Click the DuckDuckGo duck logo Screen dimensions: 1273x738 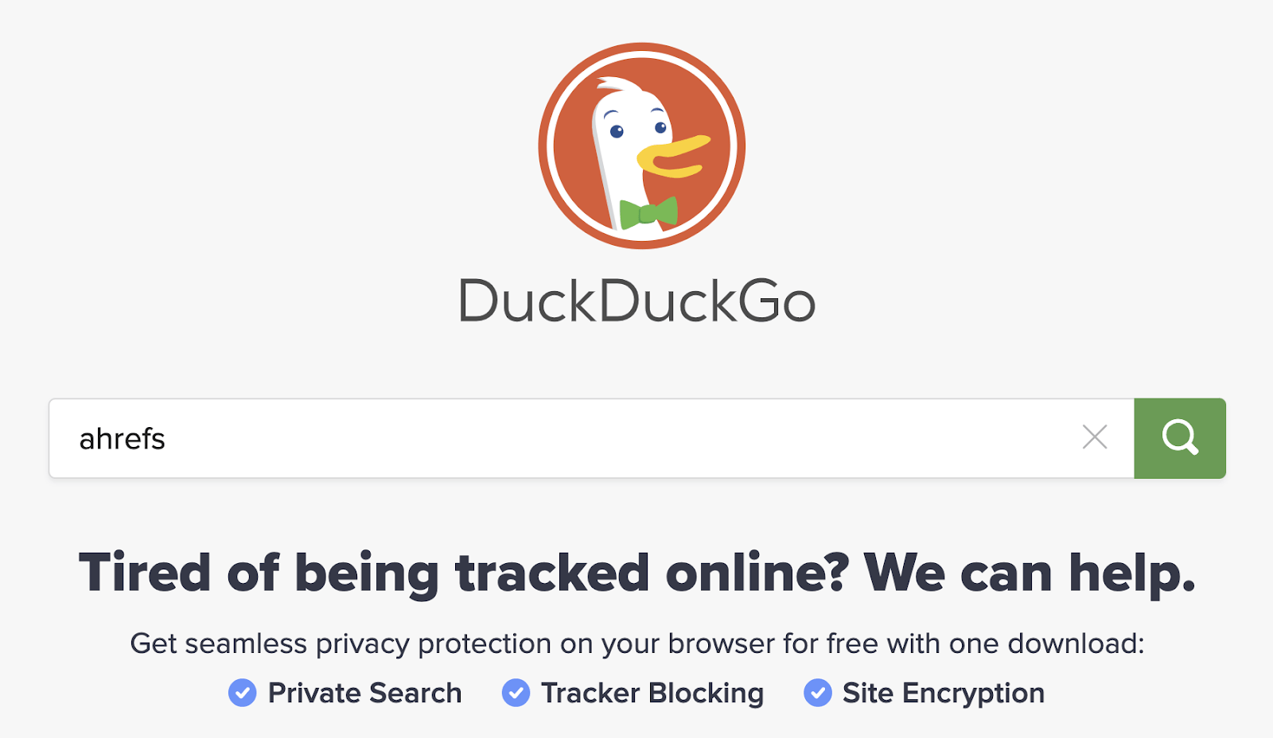tap(641, 146)
